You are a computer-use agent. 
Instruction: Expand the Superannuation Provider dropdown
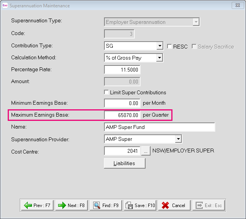click(x=178, y=139)
